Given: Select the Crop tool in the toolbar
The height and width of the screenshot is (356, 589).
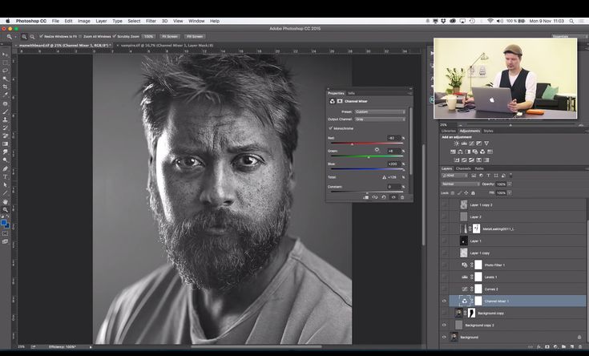Looking at the screenshot, I should (x=6, y=86).
